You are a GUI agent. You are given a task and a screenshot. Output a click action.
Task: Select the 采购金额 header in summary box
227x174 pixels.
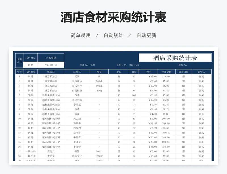tap(51, 58)
